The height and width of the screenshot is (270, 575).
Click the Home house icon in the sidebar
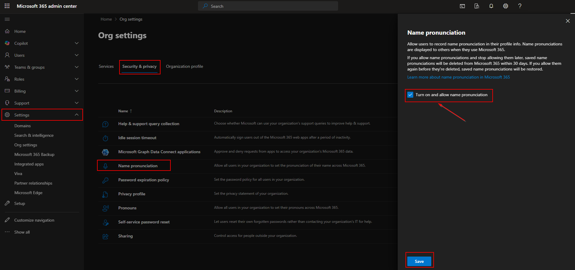(7, 31)
